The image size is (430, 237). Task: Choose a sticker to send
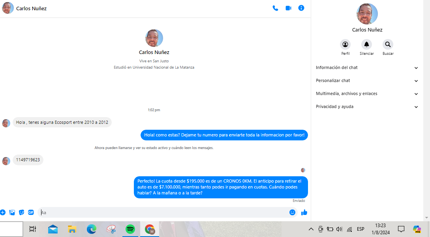(x=22, y=212)
